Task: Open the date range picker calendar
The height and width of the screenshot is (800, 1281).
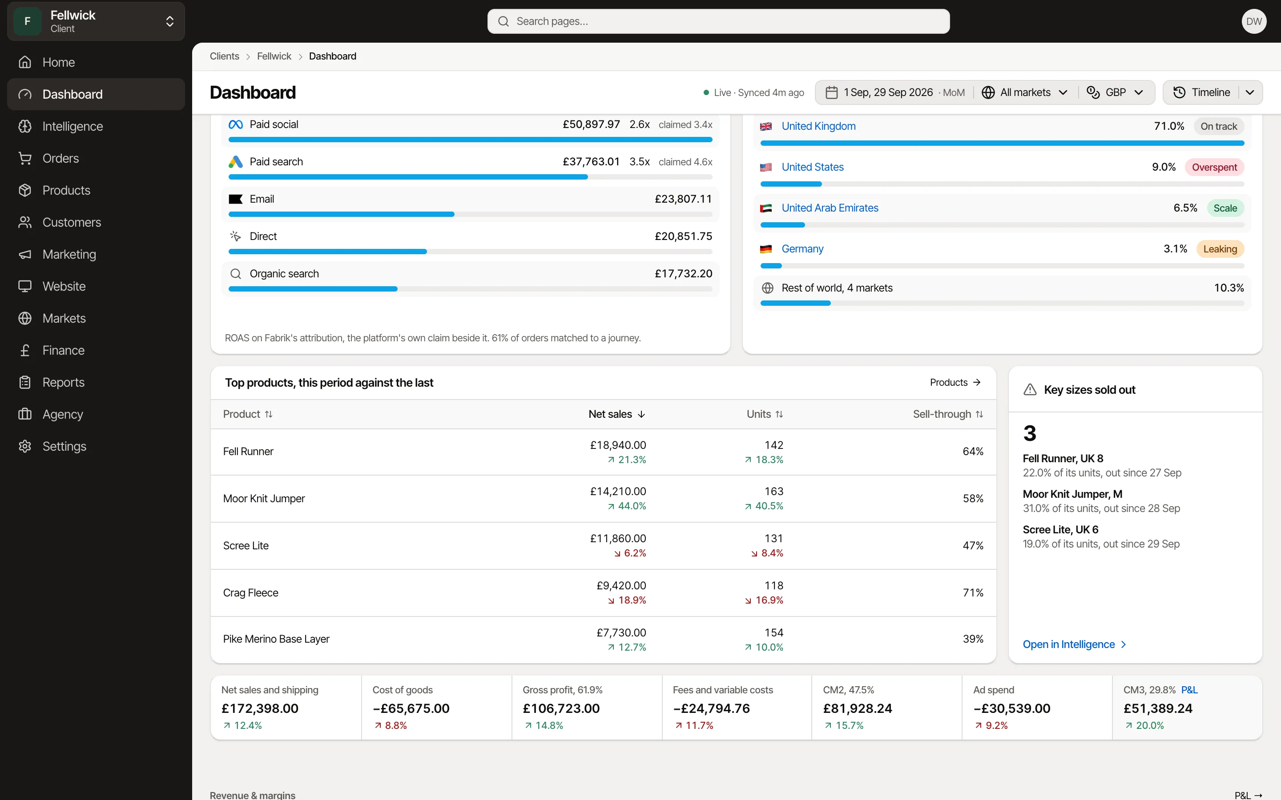Action: (894, 92)
